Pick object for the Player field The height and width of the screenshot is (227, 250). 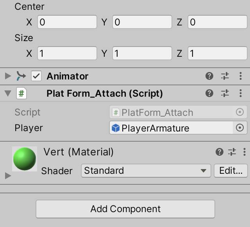coord(240,128)
